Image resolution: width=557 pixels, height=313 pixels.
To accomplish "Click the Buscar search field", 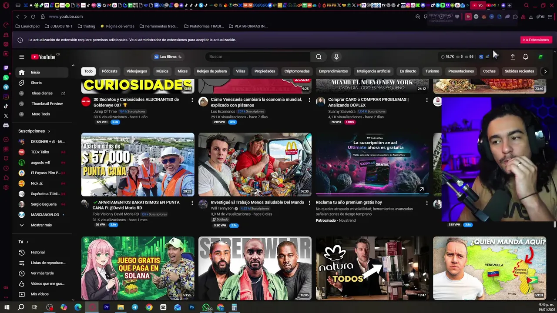I will point(258,57).
